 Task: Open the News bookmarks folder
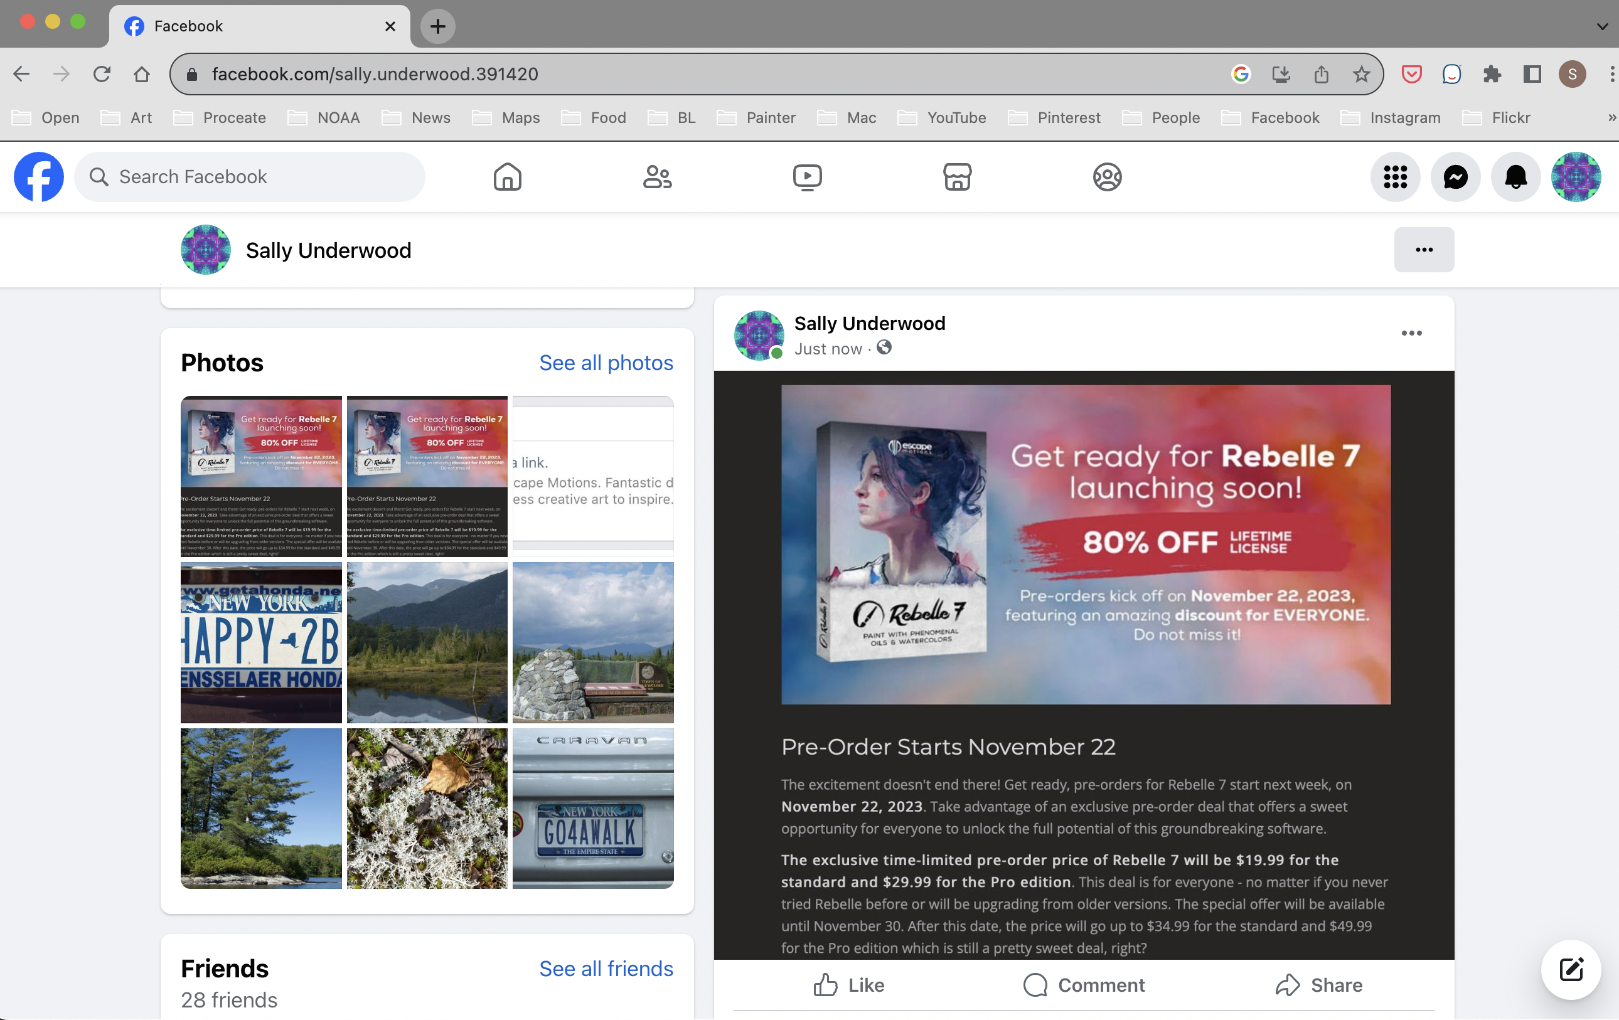416,117
